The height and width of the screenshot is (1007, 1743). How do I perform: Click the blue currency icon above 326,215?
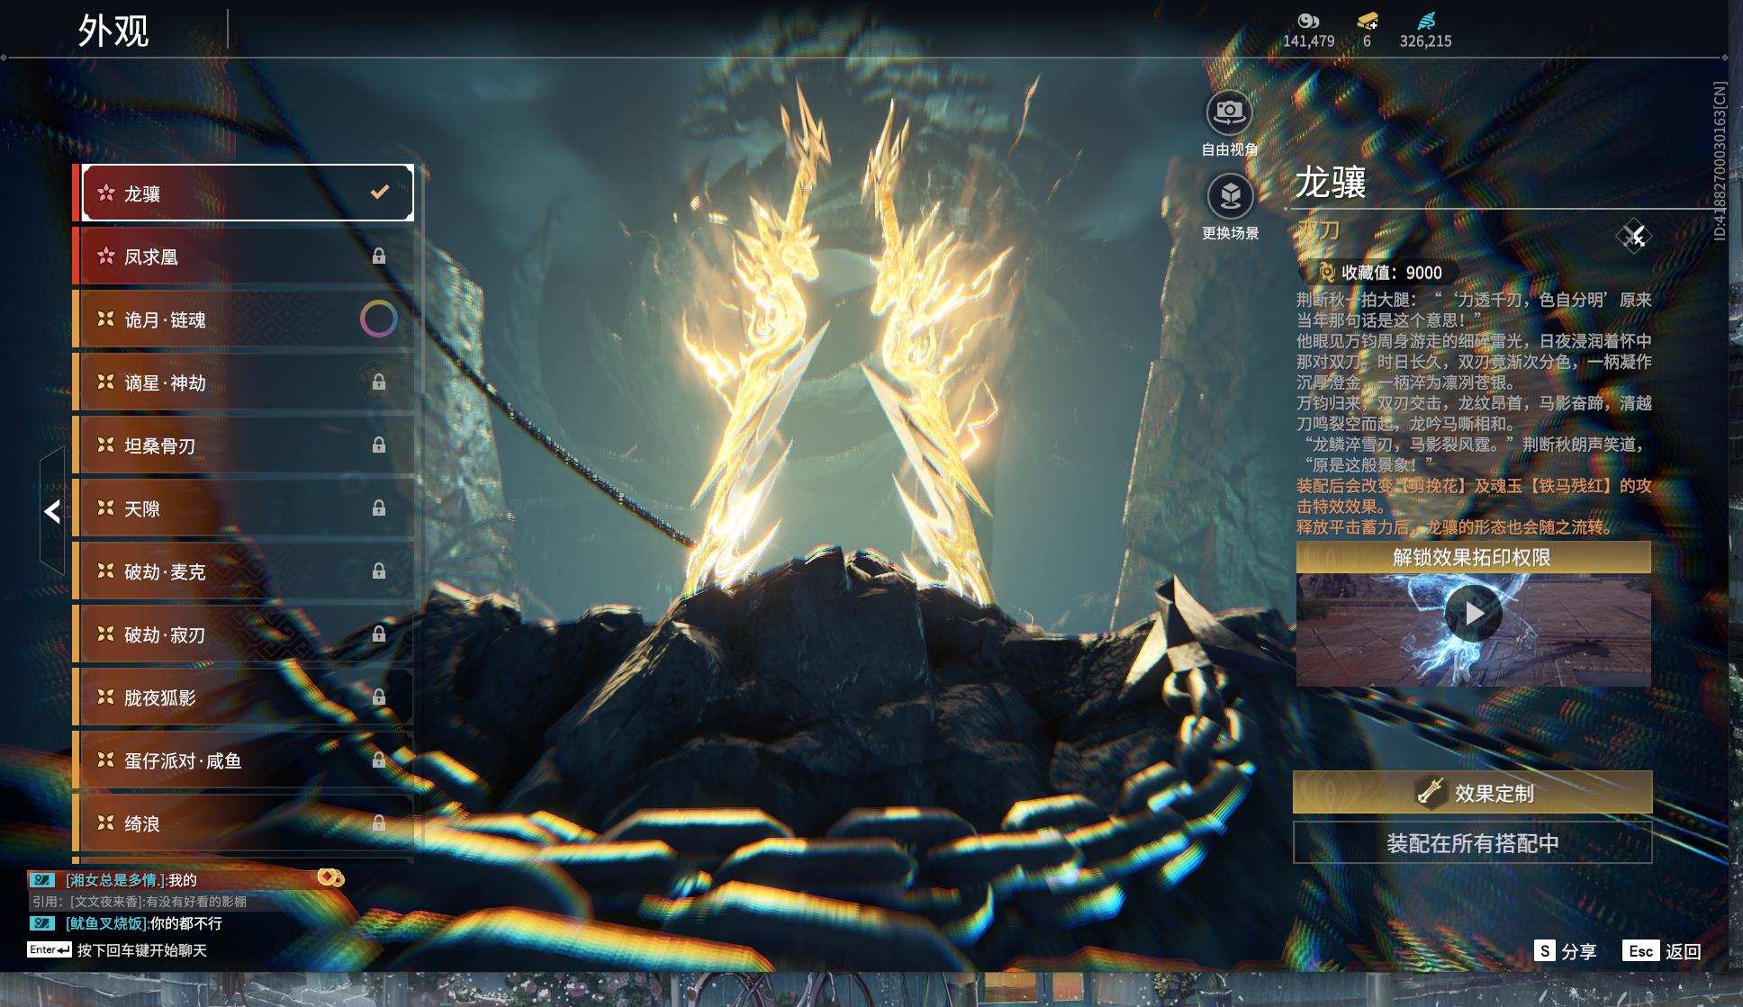click(1426, 21)
